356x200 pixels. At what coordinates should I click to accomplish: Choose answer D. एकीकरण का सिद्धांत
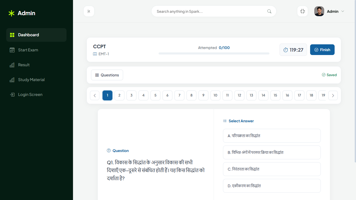[x=272, y=186]
